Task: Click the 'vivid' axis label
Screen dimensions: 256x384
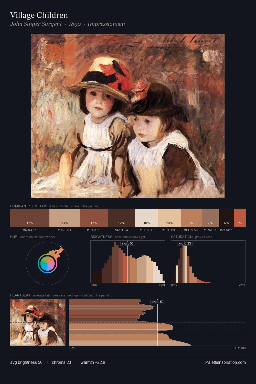Action: 242,285
